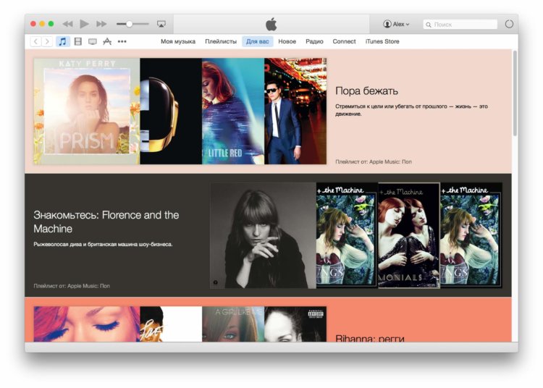This screenshot has width=543, height=388.
Task: Open the Daft Punk helmet album cover
Action: (x=171, y=111)
